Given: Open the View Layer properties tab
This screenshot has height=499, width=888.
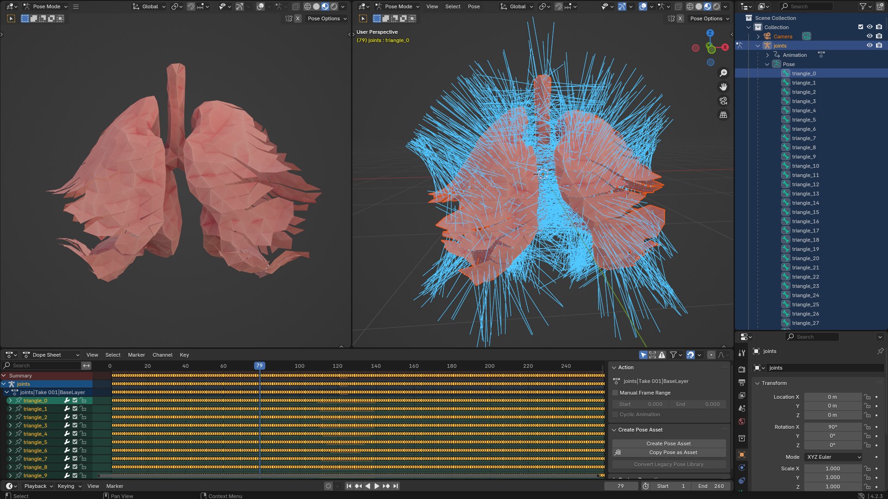Looking at the screenshot, I should tap(742, 395).
